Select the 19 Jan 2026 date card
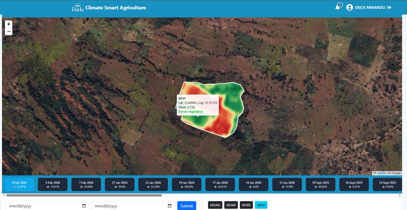 point(187,185)
